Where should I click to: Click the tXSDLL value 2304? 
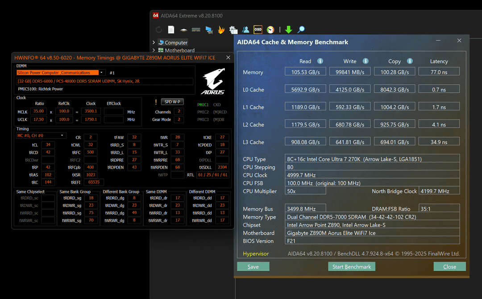click(x=222, y=167)
